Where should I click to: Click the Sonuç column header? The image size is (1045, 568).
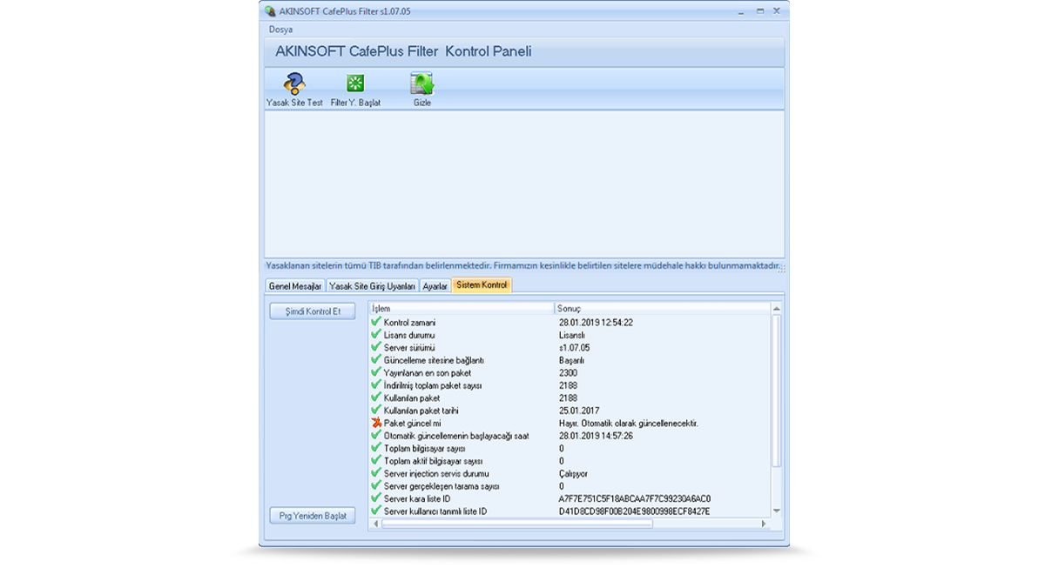660,309
